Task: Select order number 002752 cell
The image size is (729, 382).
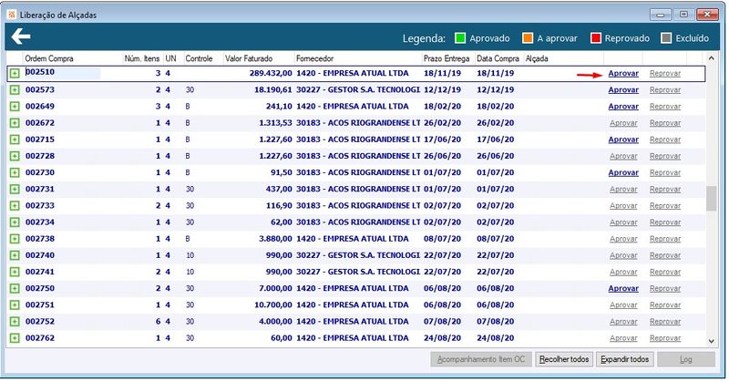Action: click(40, 322)
